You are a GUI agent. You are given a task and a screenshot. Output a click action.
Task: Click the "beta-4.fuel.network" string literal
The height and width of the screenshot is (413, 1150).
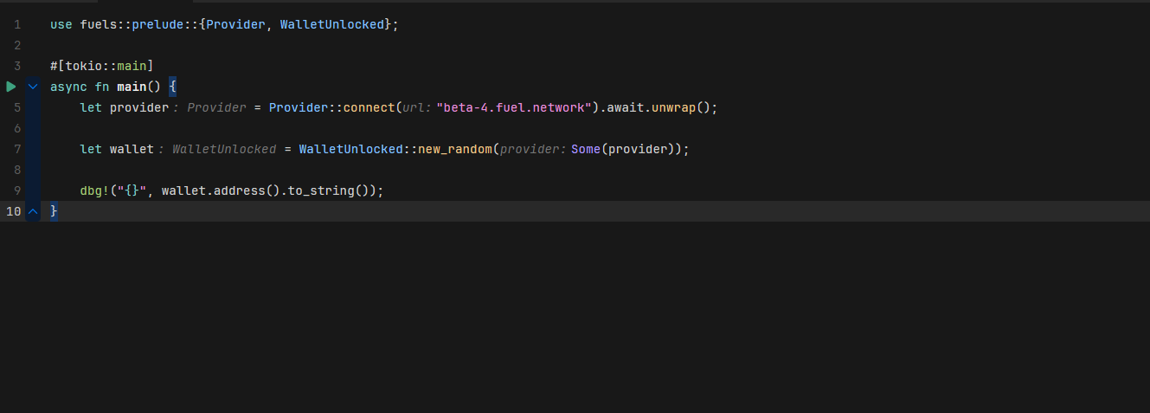(x=514, y=107)
